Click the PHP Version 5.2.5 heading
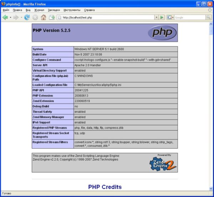 point(51,30)
